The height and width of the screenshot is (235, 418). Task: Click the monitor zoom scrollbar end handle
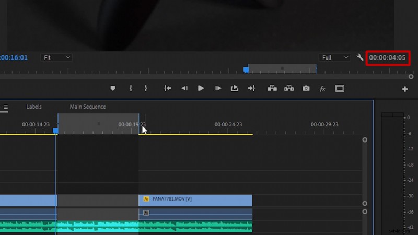(x=411, y=77)
